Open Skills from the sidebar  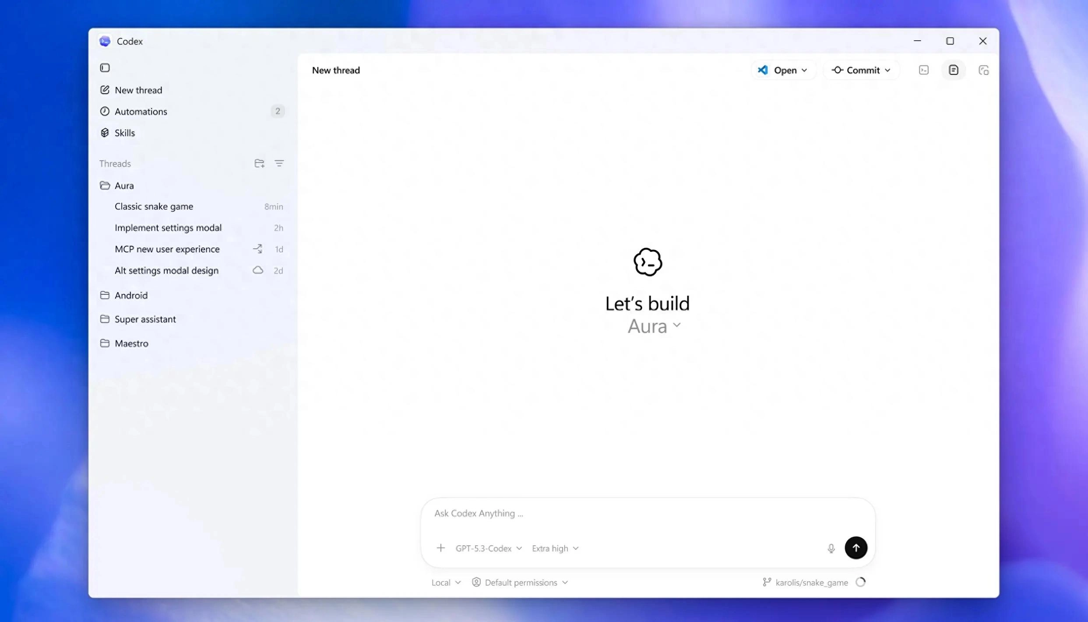coord(125,132)
